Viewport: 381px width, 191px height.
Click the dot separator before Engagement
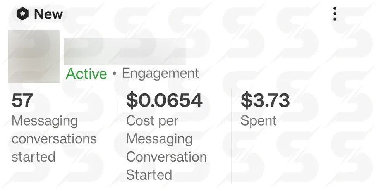point(114,74)
